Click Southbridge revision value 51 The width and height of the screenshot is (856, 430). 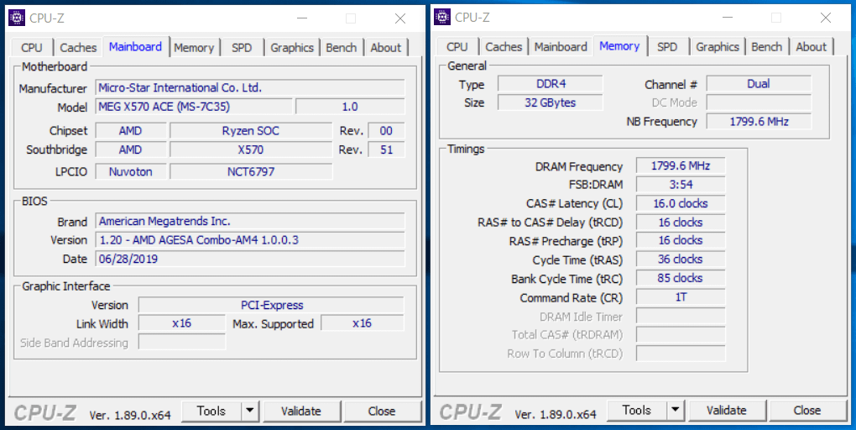(x=387, y=149)
